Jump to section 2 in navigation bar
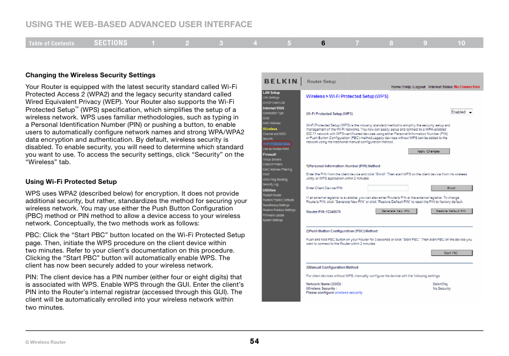This screenshot has width=509, height=356. point(187,43)
